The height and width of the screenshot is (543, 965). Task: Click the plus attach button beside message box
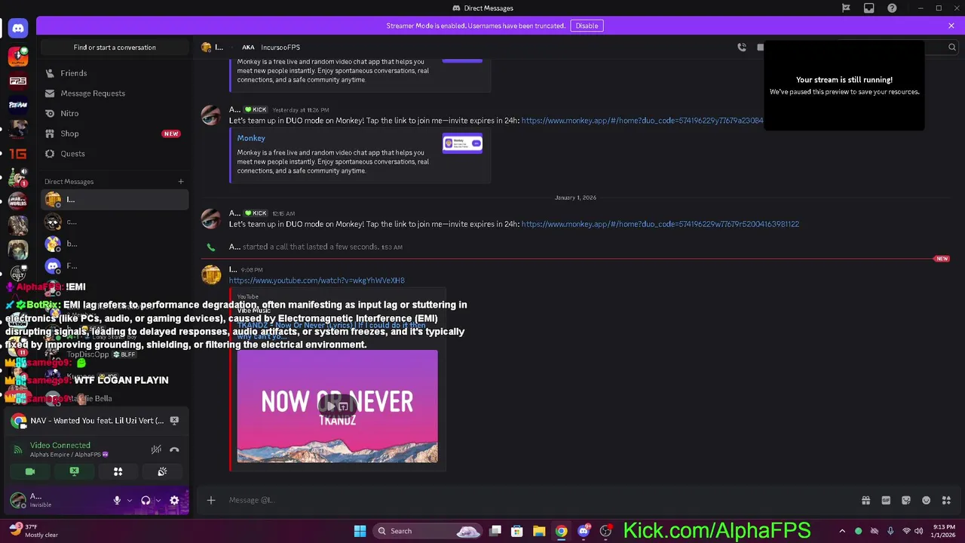211,500
